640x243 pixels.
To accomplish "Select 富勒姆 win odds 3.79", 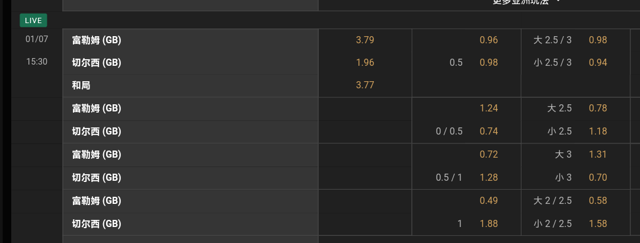I will click(x=365, y=40).
